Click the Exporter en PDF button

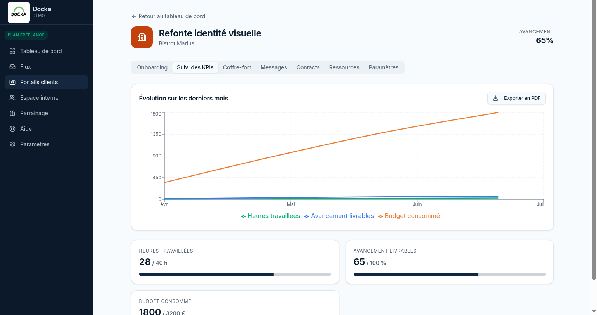click(517, 98)
